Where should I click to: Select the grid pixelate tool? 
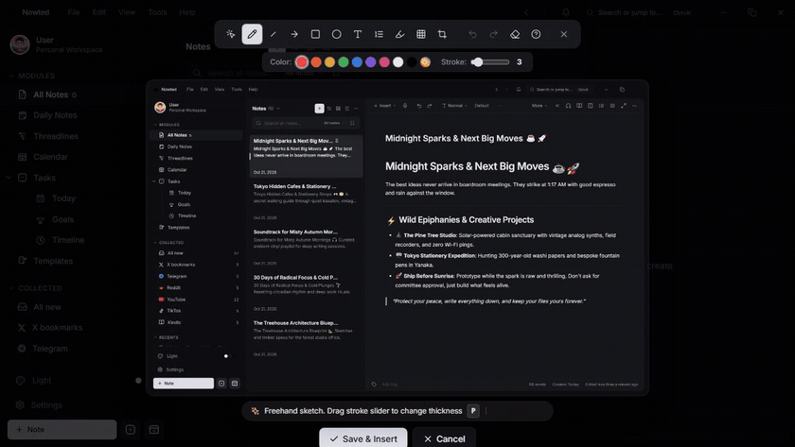click(x=421, y=34)
